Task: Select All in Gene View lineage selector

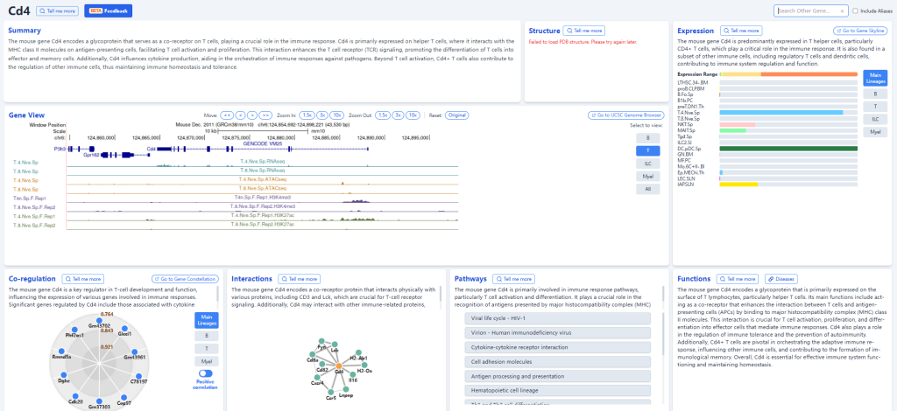Action: [x=647, y=190]
